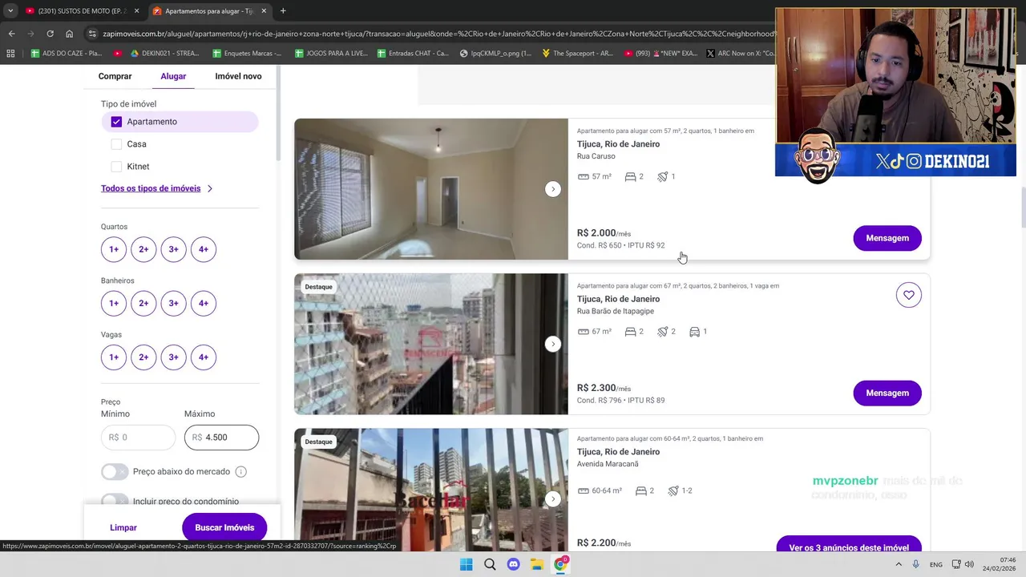Open Enquetes Marcas bookmark

click(x=247, y=54)
